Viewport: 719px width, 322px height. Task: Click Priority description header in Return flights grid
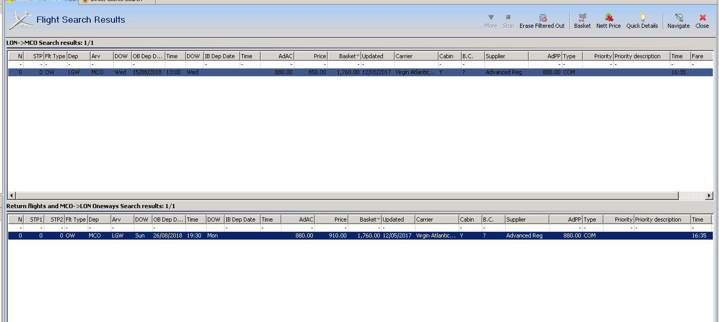662,219
